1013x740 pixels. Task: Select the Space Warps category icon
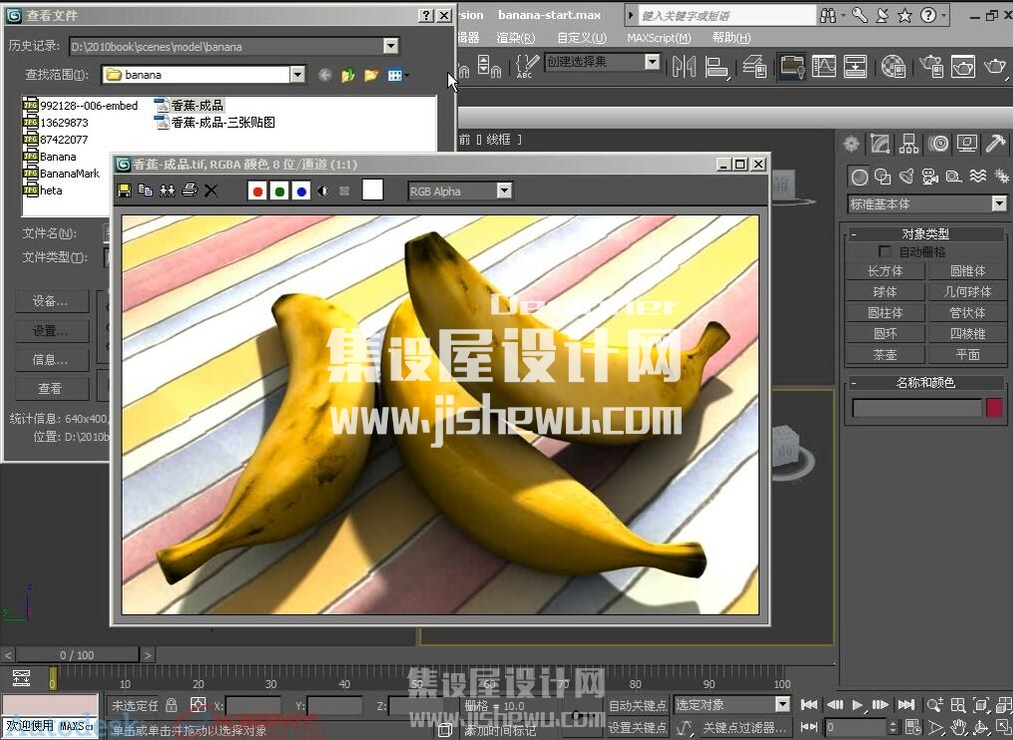pyautogui.click(x=978, y=177)
